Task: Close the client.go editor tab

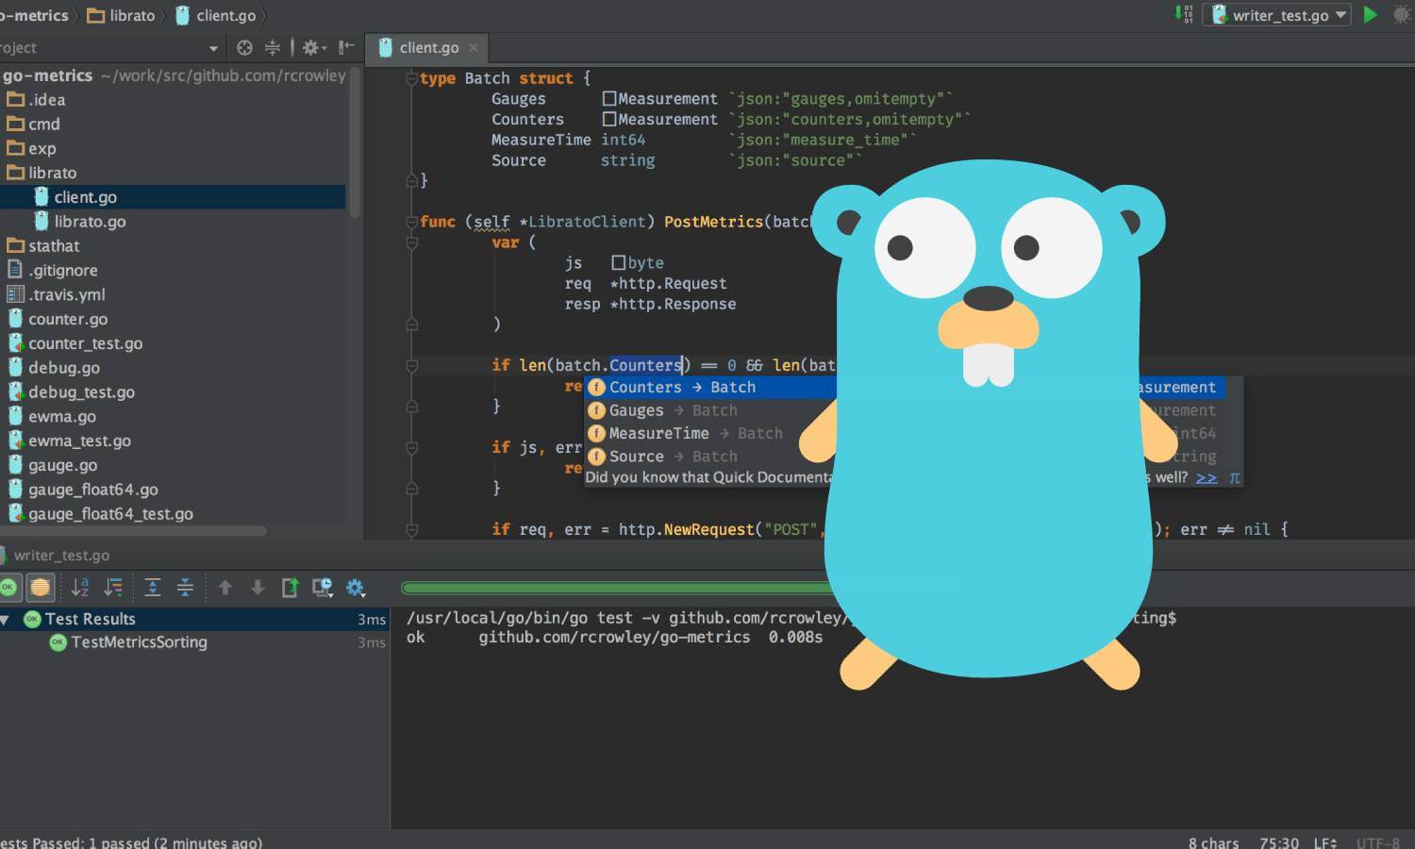Action: click(474, 47)
